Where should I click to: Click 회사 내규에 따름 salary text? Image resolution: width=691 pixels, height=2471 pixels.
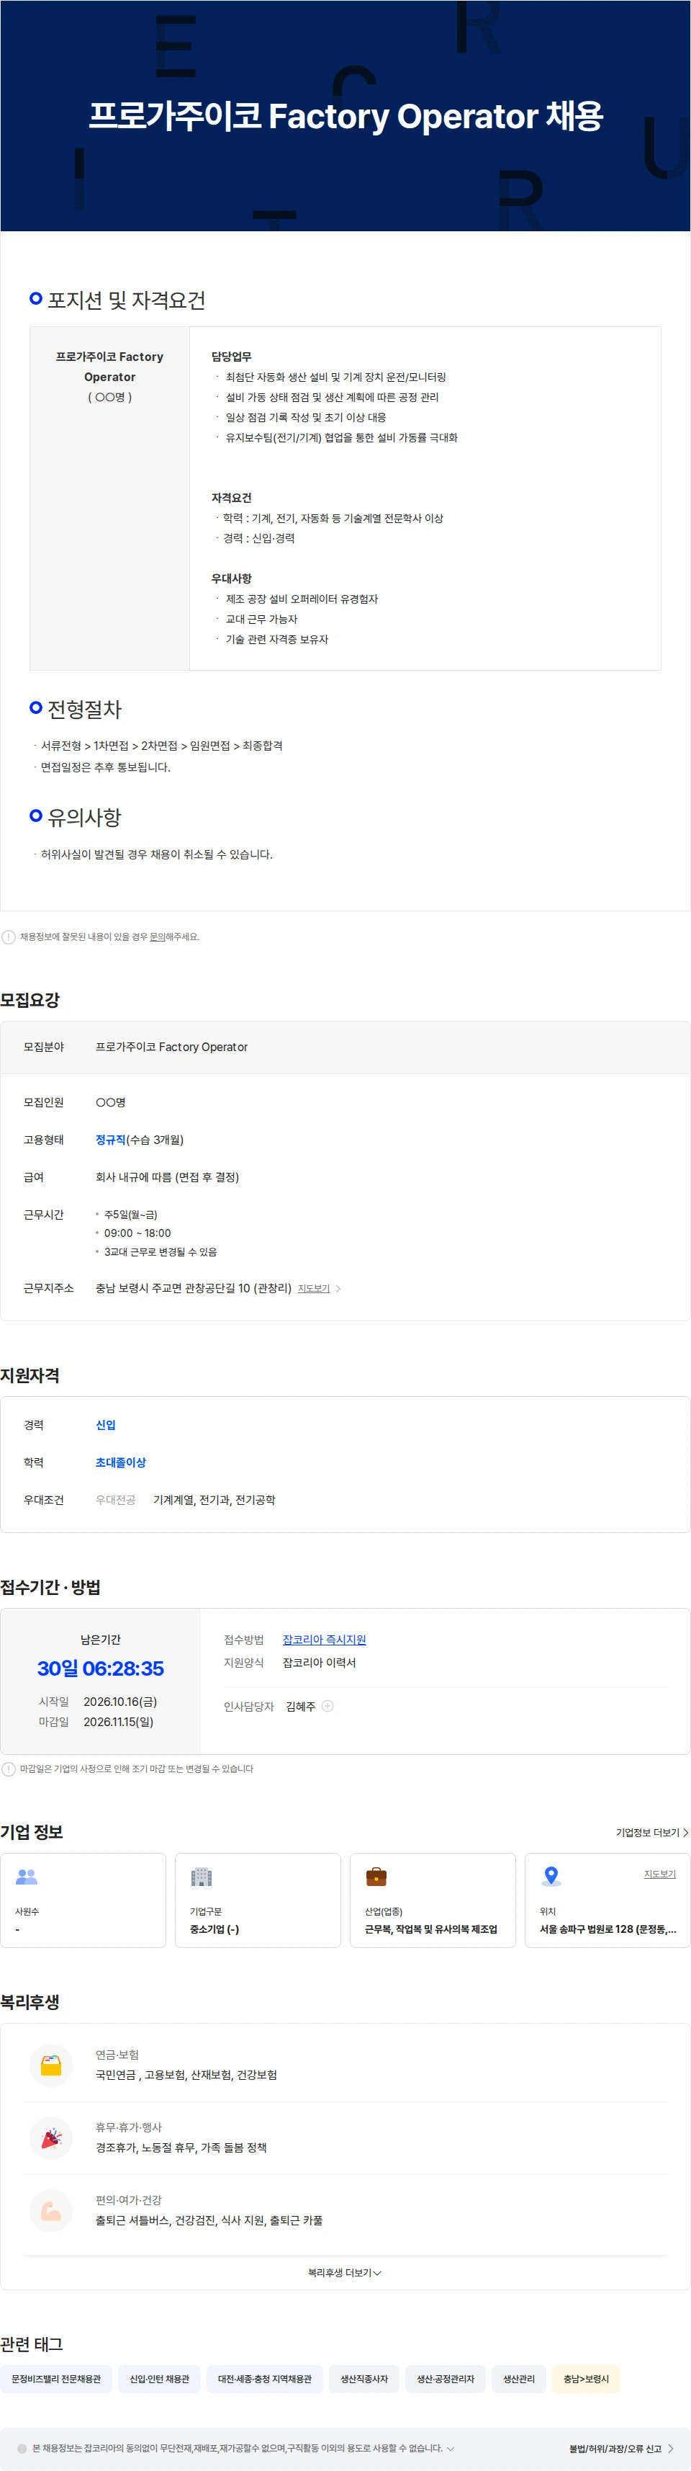point(168,1177)
